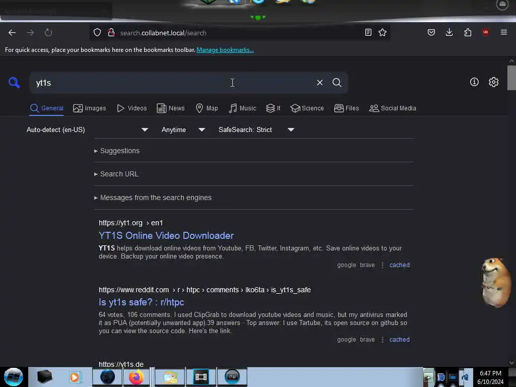This screenshot has height=387, width=516.
Task: Reload the current page
Action: tap(48, 33)
